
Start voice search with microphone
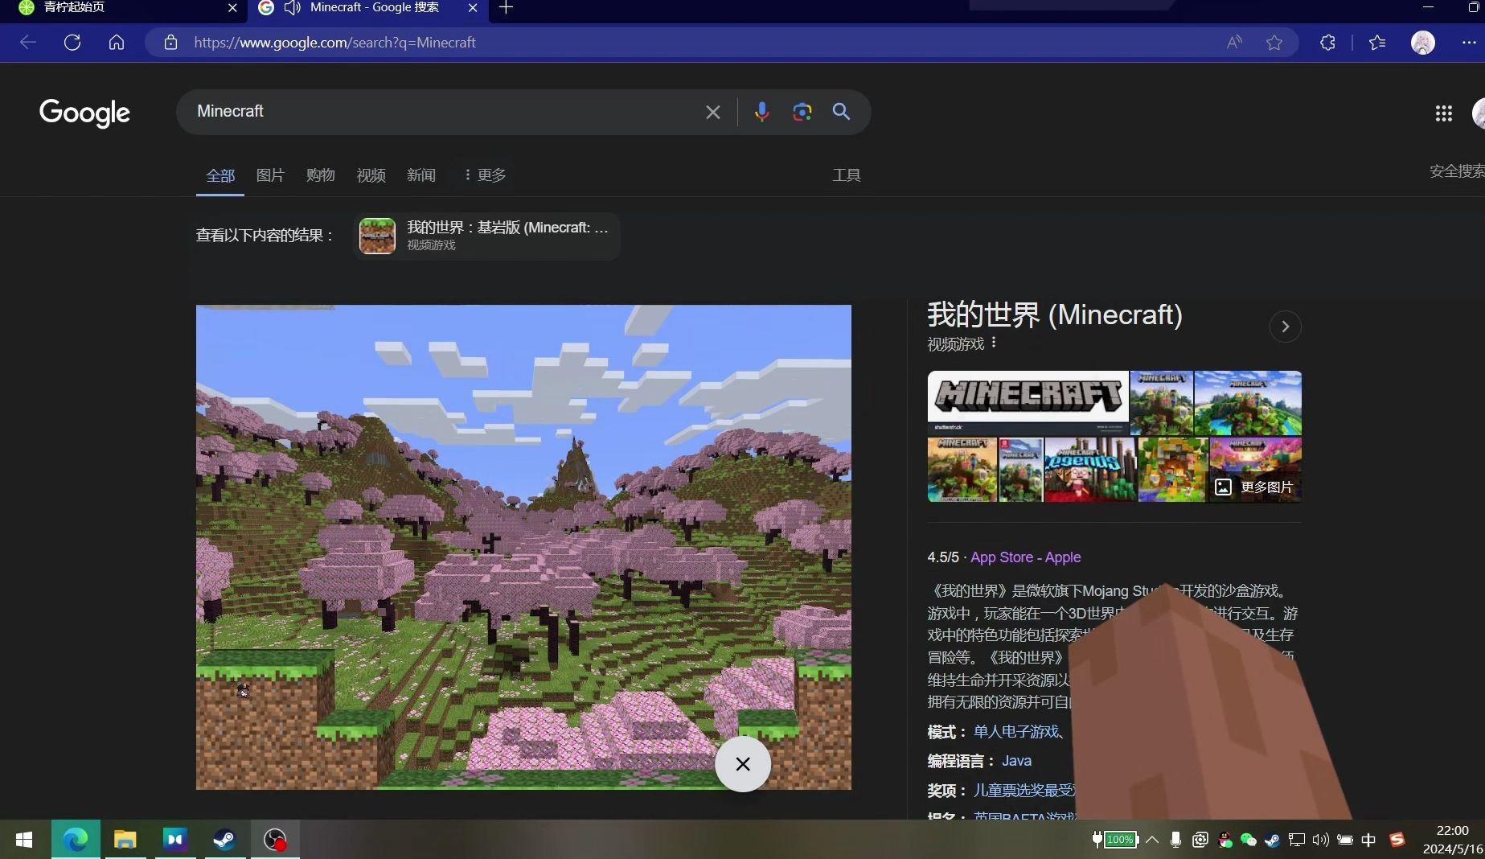pos(762,112)
